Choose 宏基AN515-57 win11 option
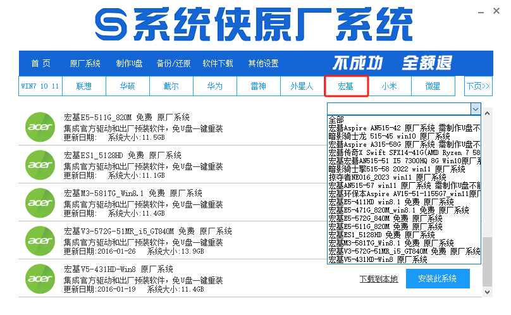 click(x=404, y=185)
